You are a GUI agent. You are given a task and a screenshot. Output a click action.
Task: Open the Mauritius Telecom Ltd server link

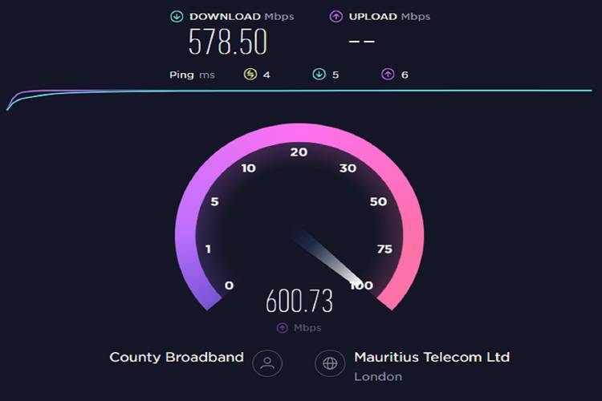pyautogui.click(x=432, y=357)
